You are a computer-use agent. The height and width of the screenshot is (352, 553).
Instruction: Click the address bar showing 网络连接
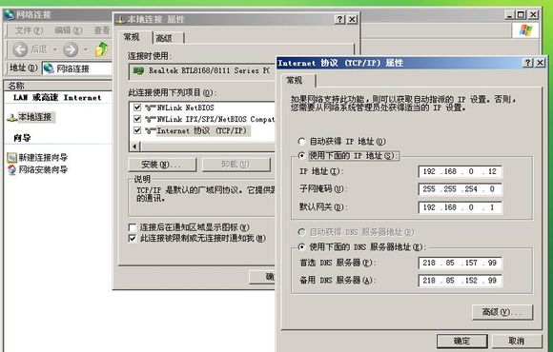(x=77, y=68)
